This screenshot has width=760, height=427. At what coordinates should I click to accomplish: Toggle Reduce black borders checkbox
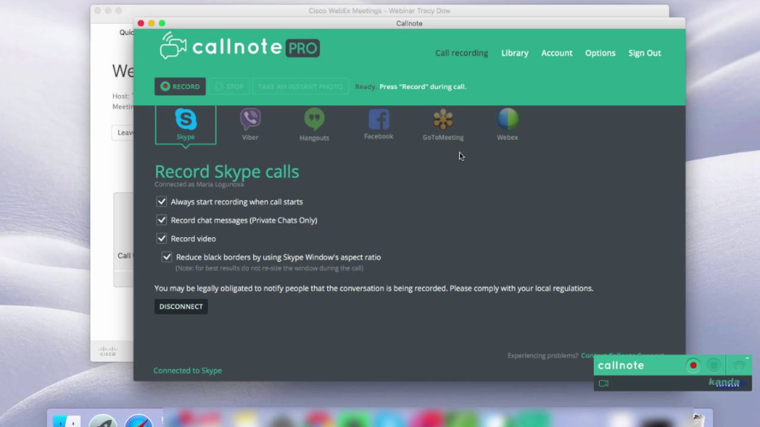pos(167,257)
